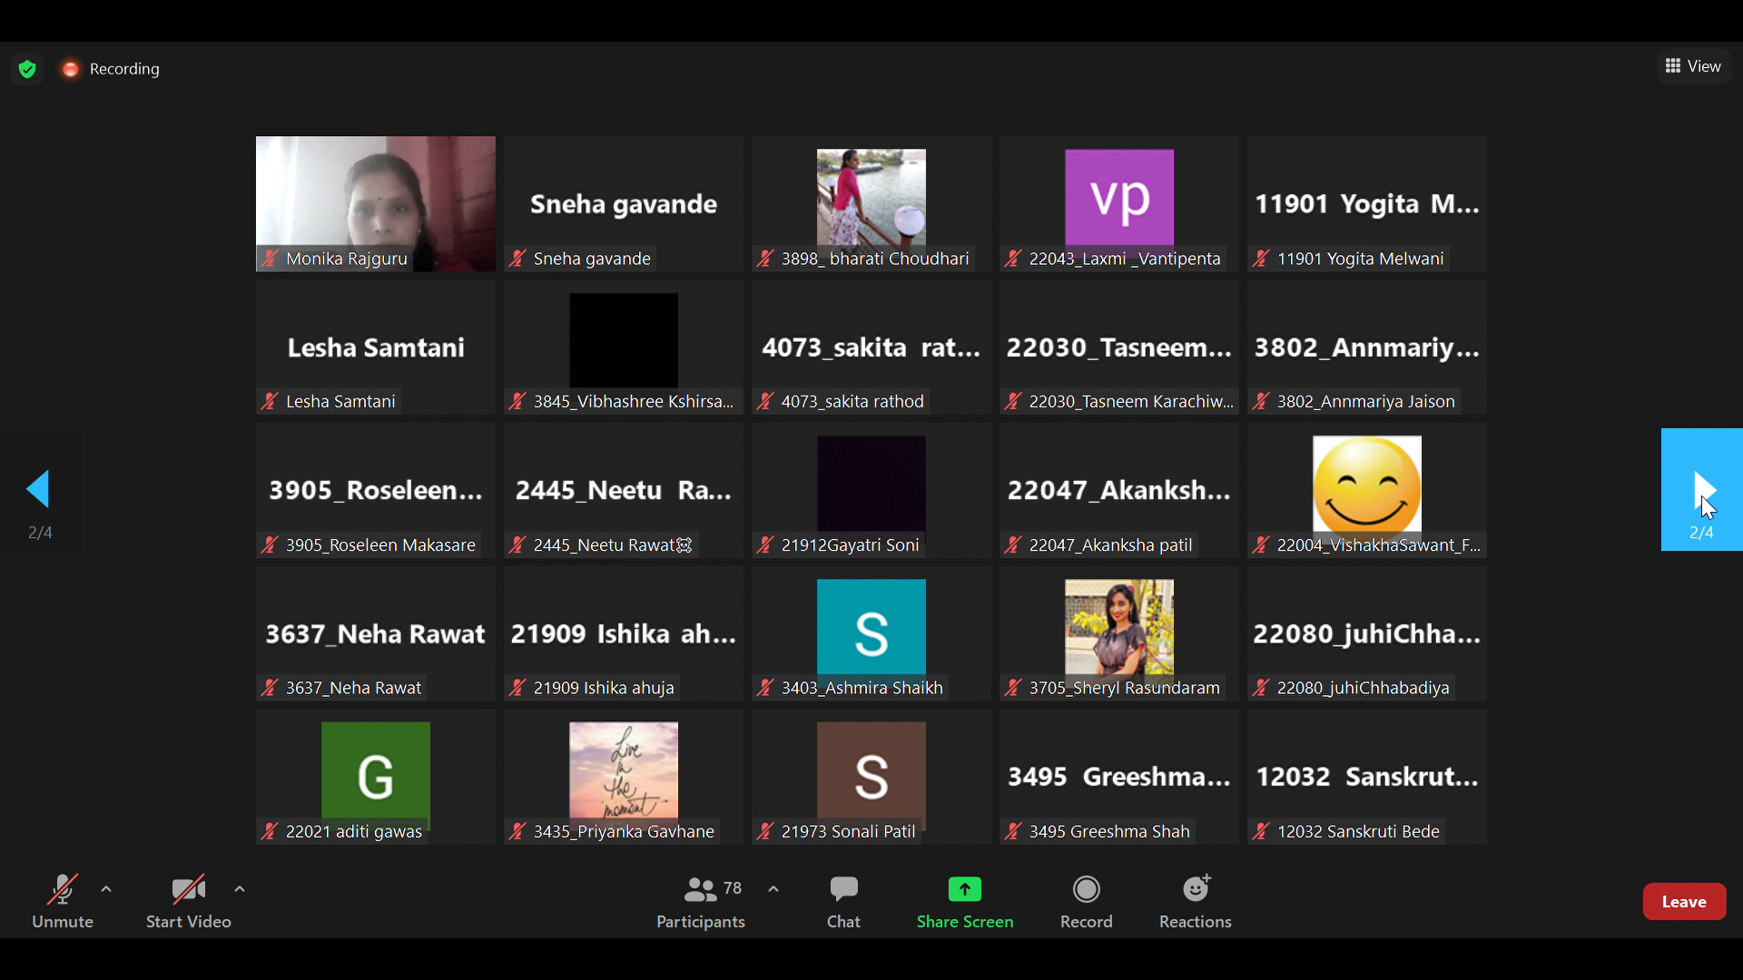The height and width of the screenshot is (980, 1743).
Task: Open the Participants list
Action: [700, 901]
